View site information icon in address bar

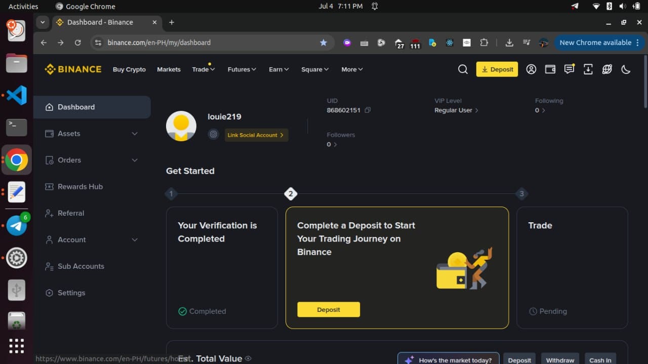pyautogui.click(x=98, y=43)
